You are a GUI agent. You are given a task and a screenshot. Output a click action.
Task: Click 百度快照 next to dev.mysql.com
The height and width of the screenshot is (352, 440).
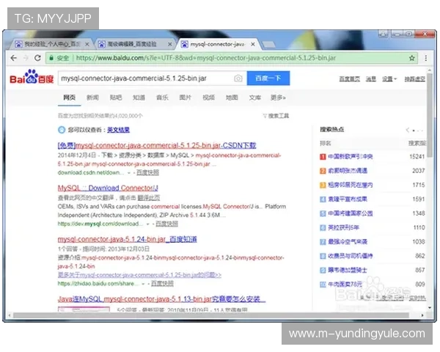coord(166,224)
